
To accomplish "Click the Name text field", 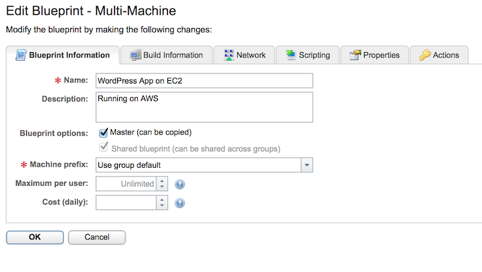I will (x=204, y=80).
